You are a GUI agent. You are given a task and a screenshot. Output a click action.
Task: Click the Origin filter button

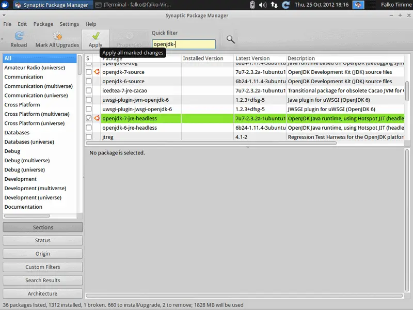coord(43,254)
